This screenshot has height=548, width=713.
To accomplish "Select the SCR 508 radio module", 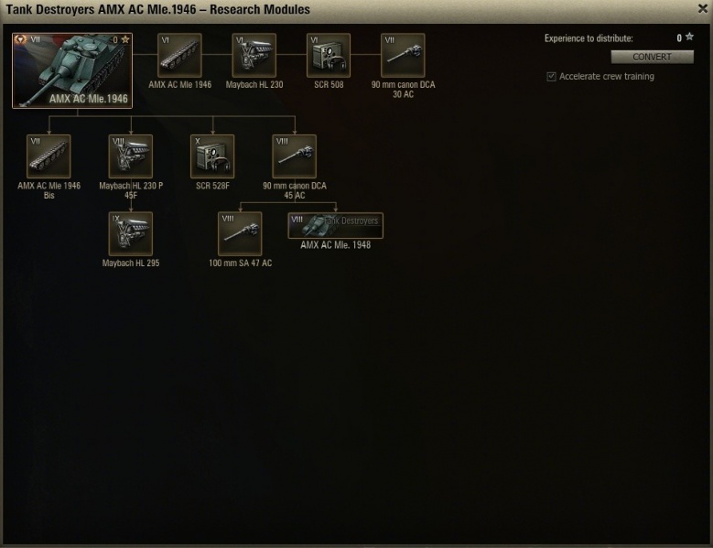I will coord(329,56).
